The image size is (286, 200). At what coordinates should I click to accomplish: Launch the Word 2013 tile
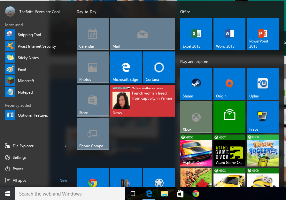point(229,34)
